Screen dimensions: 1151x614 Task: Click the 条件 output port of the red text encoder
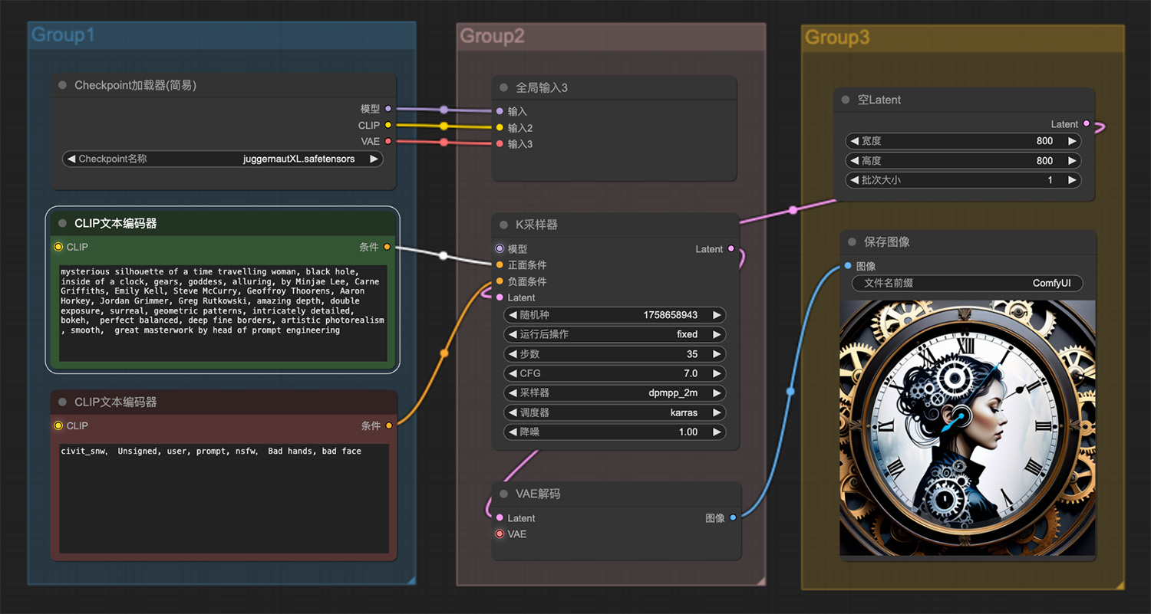[x=389, y=425]
